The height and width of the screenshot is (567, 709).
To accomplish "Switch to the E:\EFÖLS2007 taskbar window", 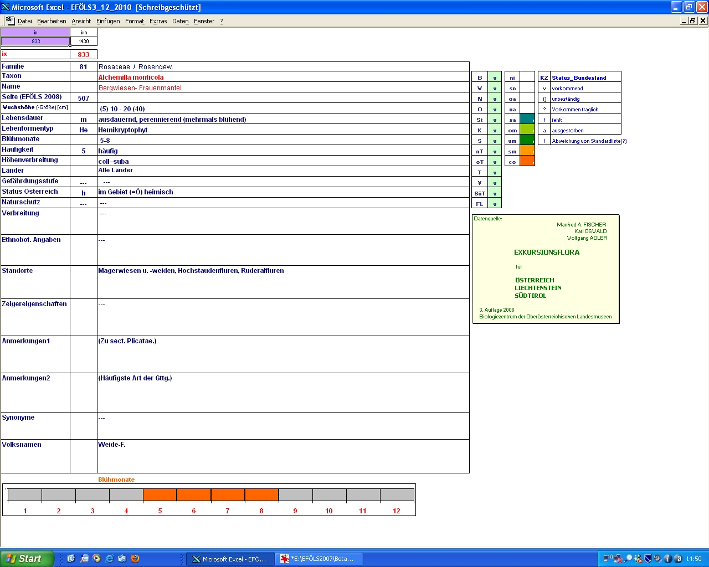I will pos(319,559).
